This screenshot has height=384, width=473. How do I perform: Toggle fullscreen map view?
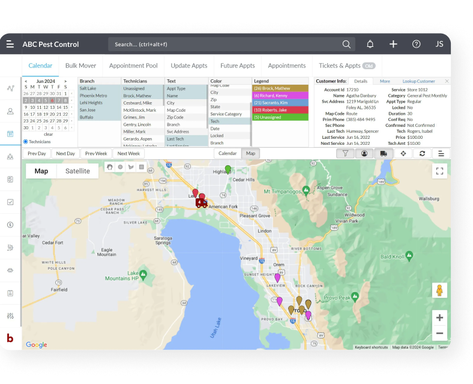[439, 171]
